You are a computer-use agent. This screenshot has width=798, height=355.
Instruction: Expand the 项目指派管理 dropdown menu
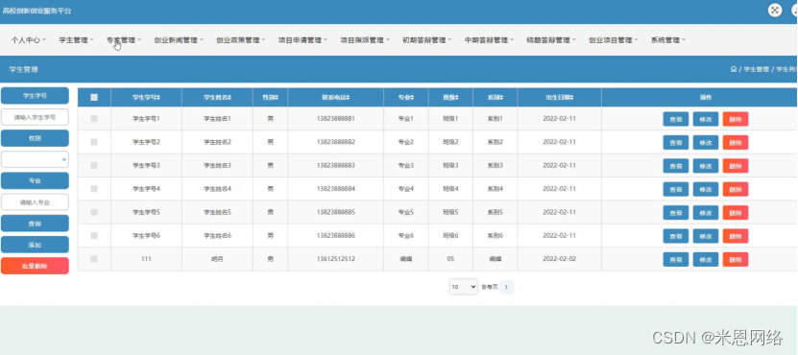(x=365, y=39)
